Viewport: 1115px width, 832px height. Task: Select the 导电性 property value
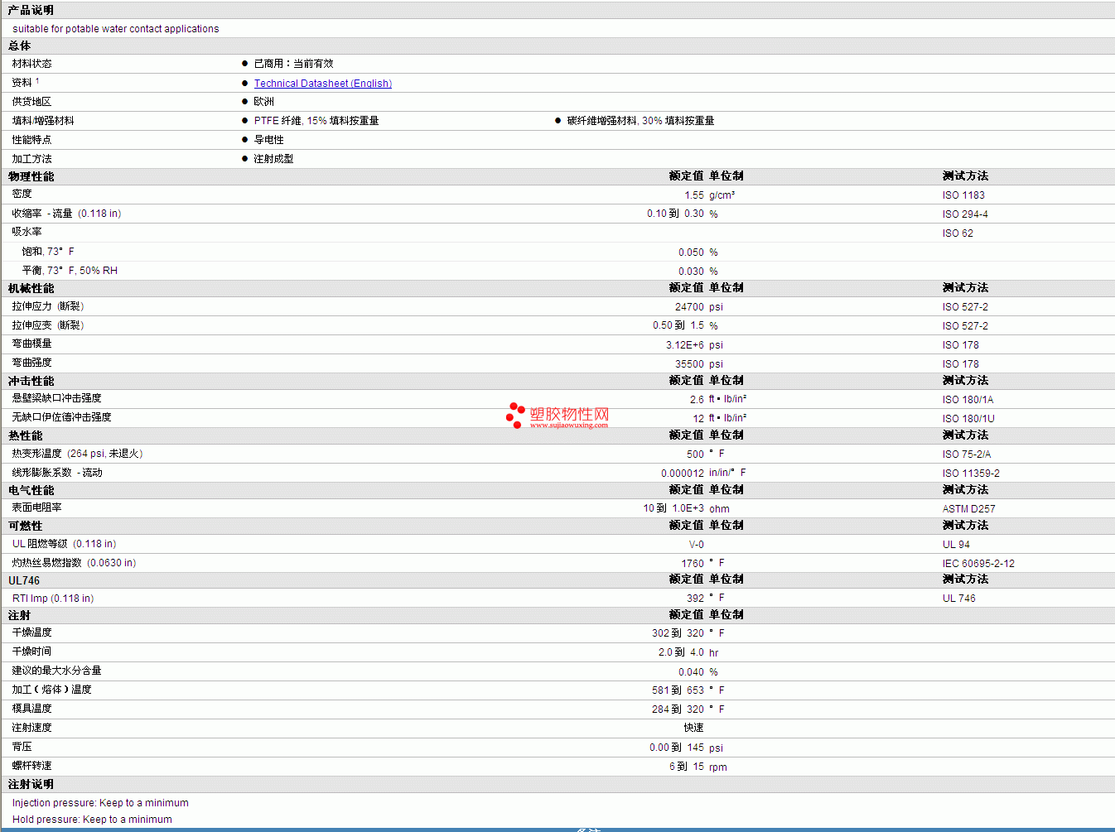[269, 140]
